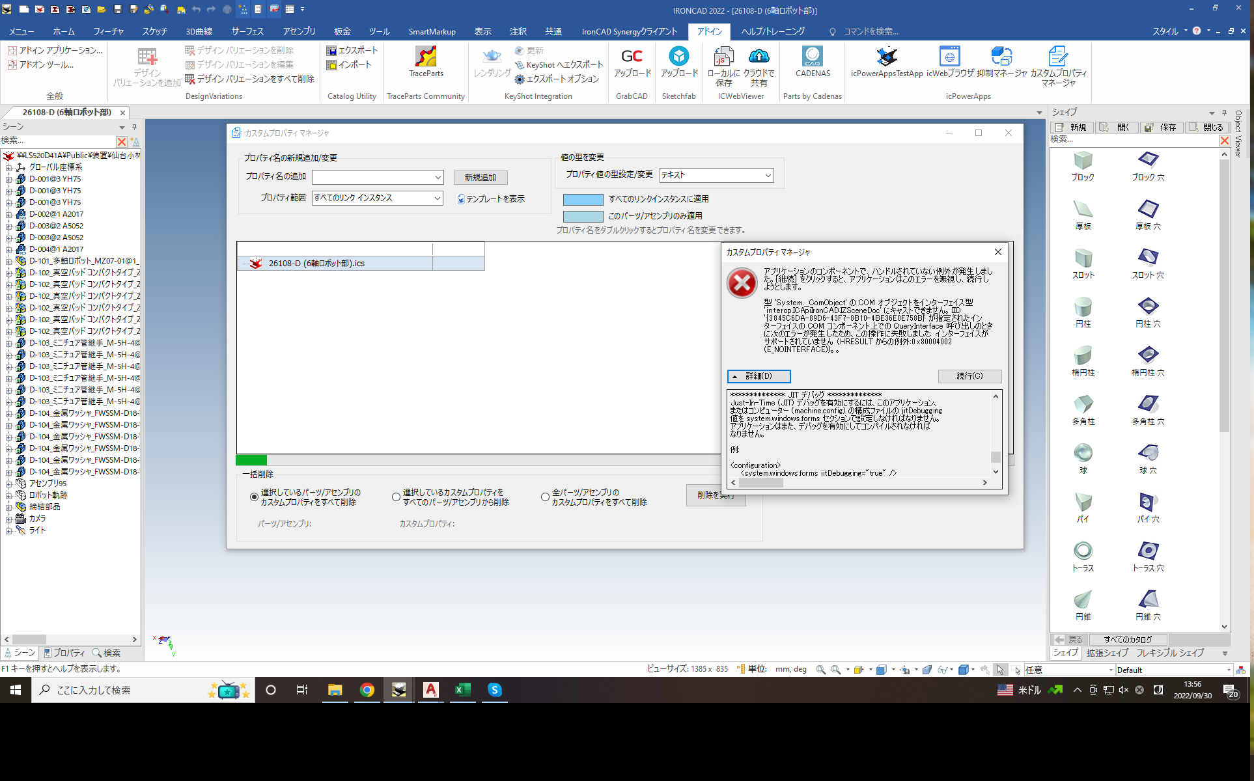This screenshot has height=781, width=1254.
Task: Select the 全パーツ/アセンブリ delete radio option
Action: (x=545, y=497)
